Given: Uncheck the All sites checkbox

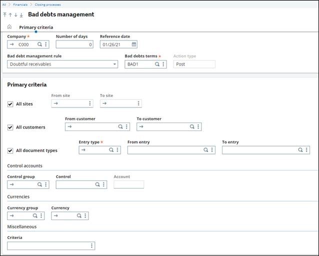Looking at the screenshot, I should pyautogui.click(x=10, y=104).
